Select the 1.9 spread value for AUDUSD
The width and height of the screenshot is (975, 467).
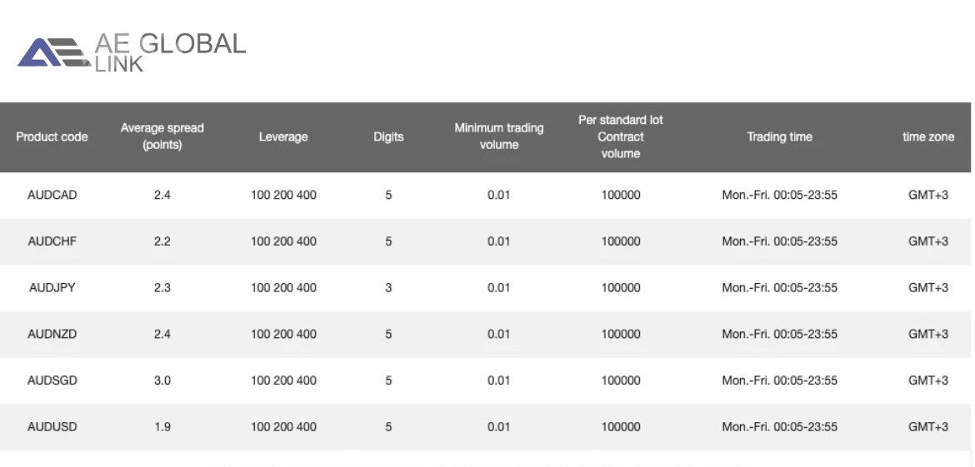coord(162,427)
